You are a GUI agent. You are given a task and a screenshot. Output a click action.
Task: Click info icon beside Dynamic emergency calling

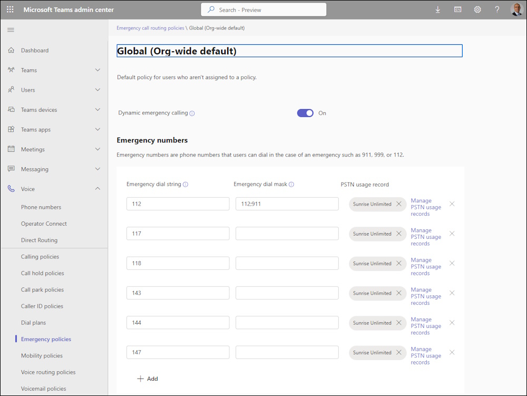pos(192,113)
